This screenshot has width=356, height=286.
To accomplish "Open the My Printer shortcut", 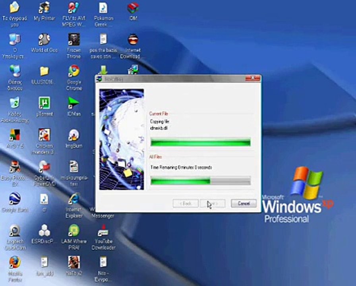I will (x=44, y=7).
